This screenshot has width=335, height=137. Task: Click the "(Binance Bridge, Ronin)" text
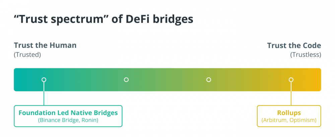pyautogui.click(x=68, y=120)
